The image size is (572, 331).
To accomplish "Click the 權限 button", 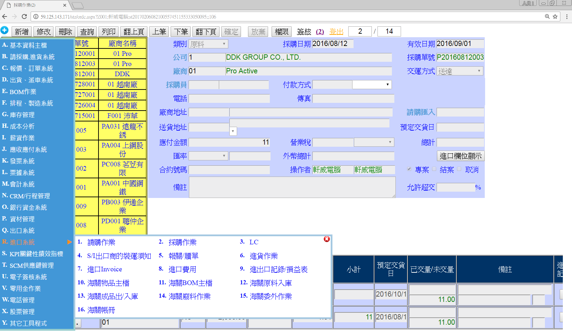I will [281, 32].
